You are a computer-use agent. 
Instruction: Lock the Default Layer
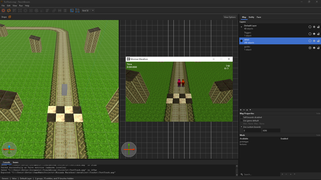[x=318, y=27]
